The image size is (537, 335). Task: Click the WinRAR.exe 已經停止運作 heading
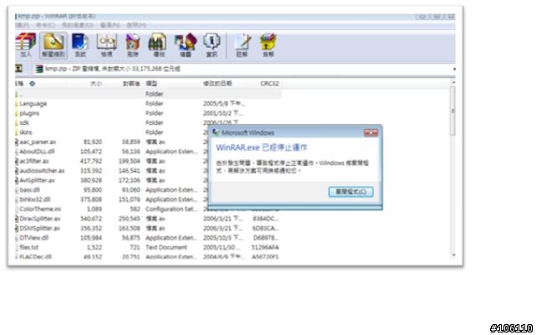tap(262, 147)
